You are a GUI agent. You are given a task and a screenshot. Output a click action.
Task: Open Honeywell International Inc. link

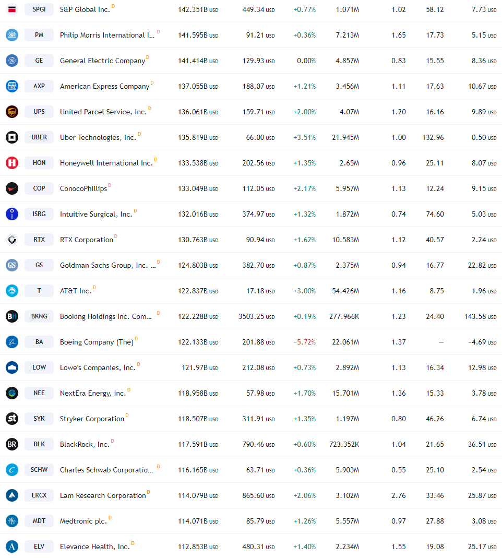click(x=106, y=163)
